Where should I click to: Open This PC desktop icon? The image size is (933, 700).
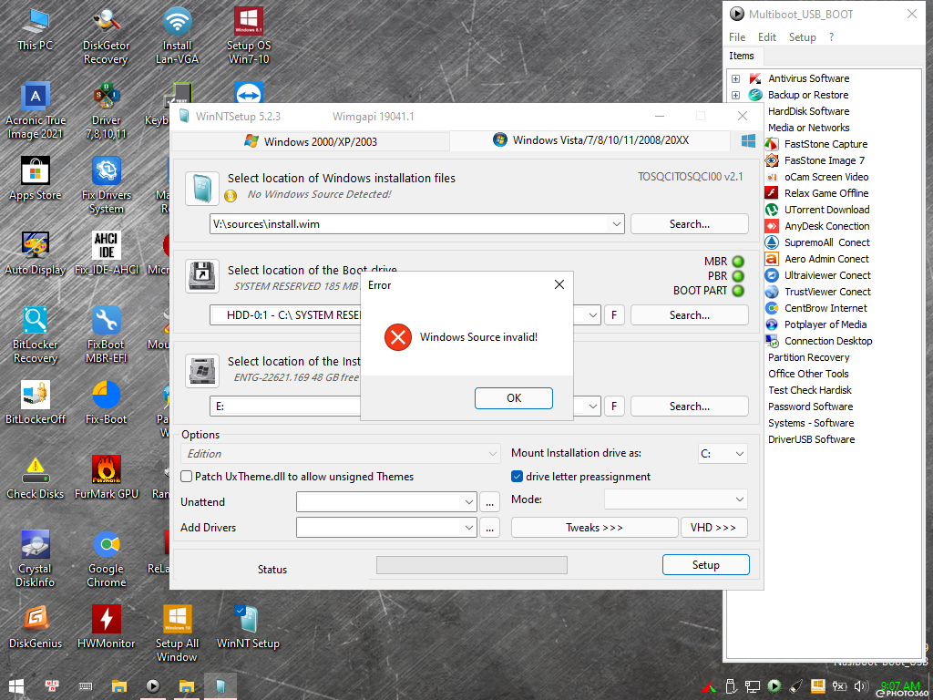(x=36, y=30)
